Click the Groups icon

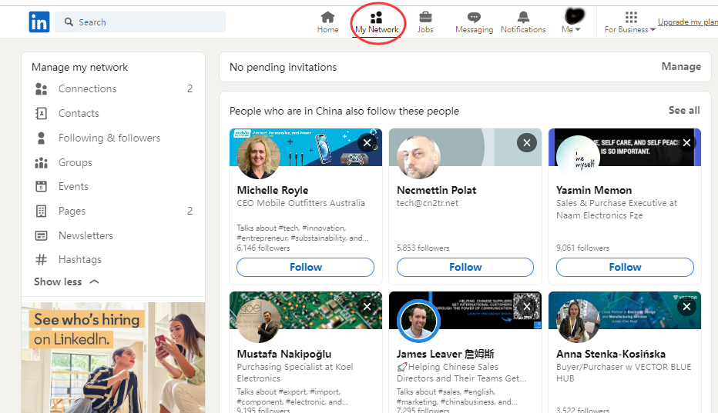[41, 162]
